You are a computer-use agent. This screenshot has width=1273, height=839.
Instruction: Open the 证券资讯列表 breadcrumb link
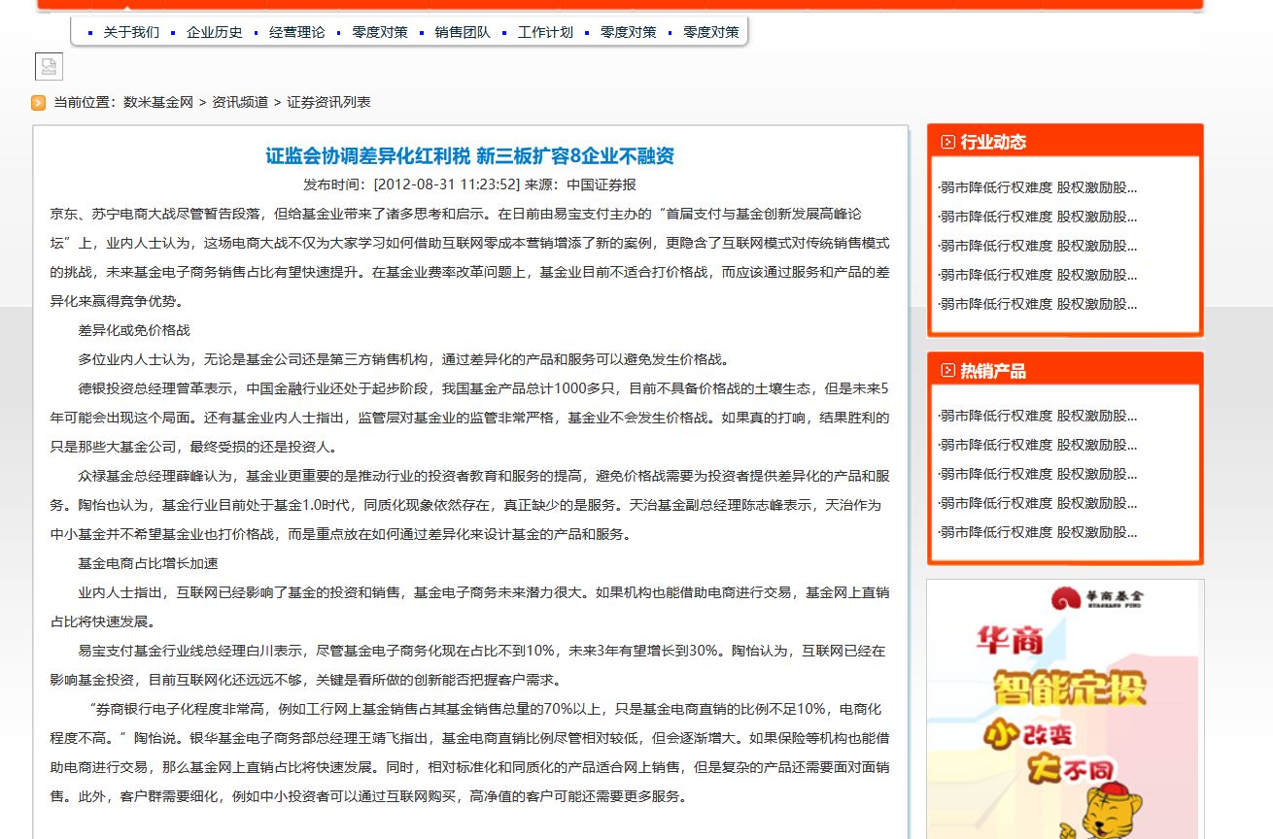click(328, 102)
